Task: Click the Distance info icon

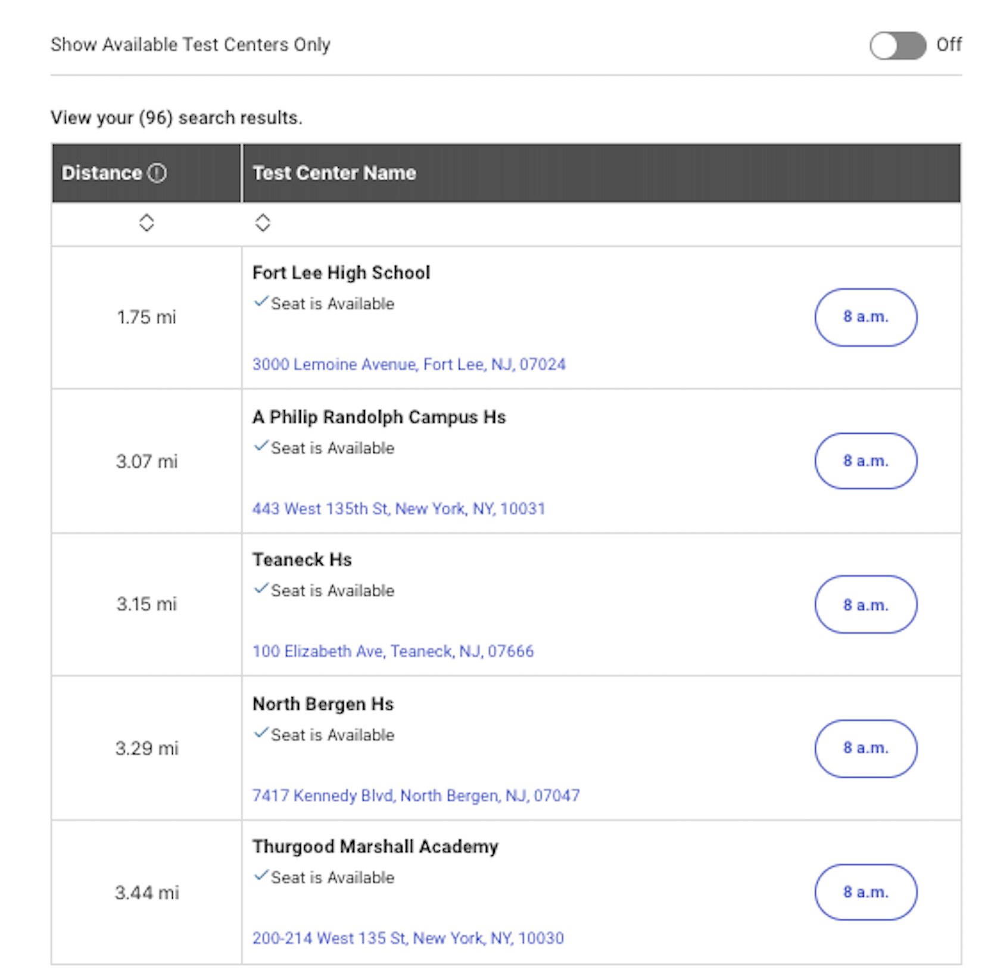Action: coord(157,173)
